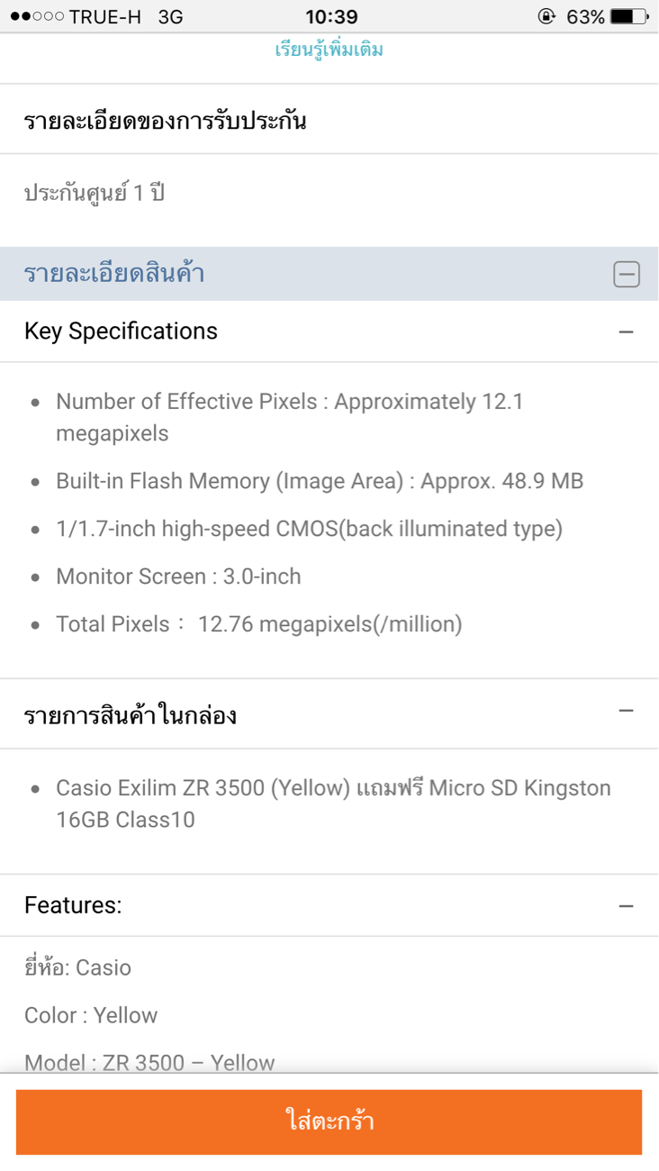Collapse the รายละเอียดสินค้า section with boxed minus icon
This screenshot has width=659, height=1171.
[x=627, y=274]
